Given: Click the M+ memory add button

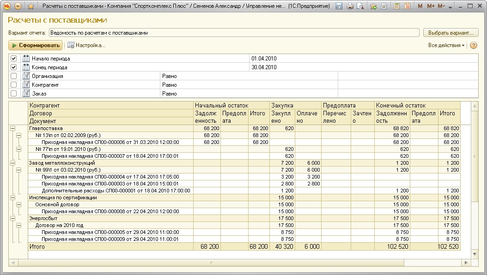Looking at the screenshot, I should (x=431, y=6).
